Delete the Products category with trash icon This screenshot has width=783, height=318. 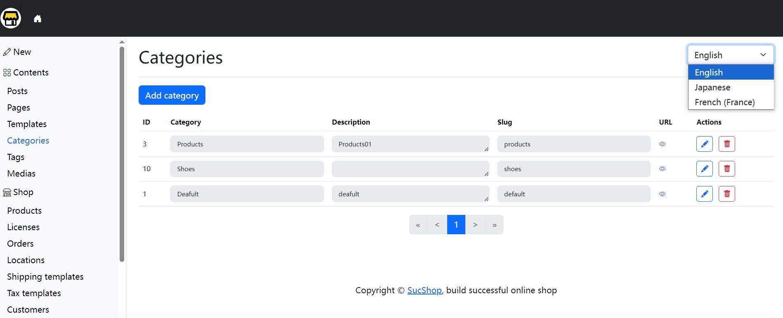coord(726,144)
